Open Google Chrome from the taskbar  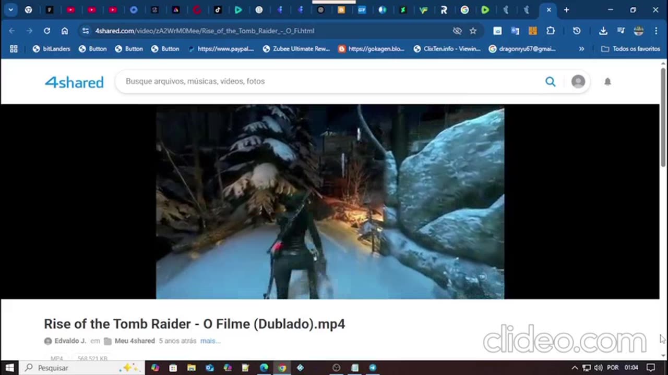[282, 368]
